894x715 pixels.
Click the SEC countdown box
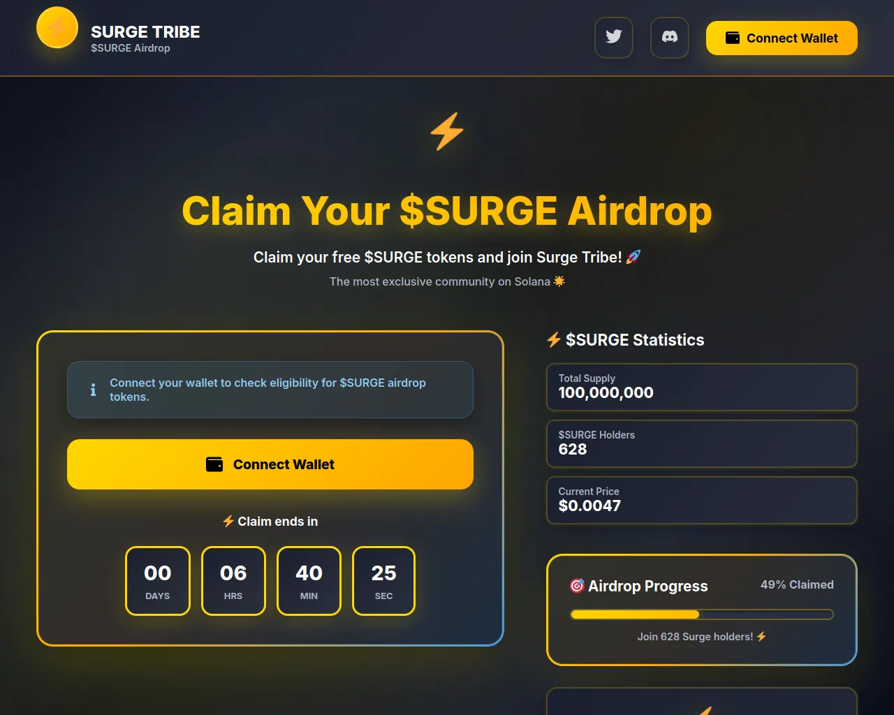pos(384,581)
